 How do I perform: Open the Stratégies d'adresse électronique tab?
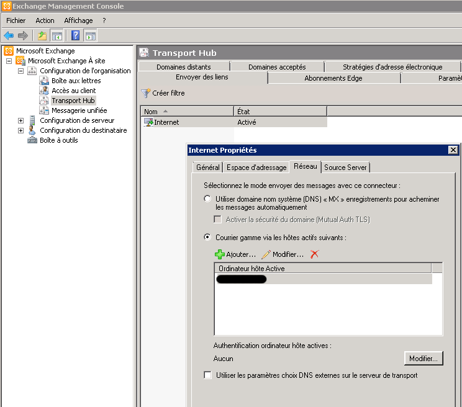point(392,67)
